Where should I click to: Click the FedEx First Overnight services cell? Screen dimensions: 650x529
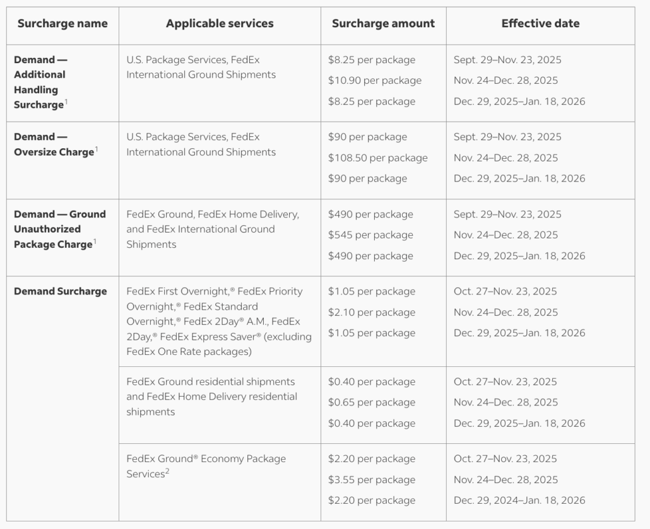(x=218, y=322)
